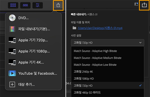This screenshot has height=97, width=150.
Task: Select Match Source - Adaptive High Bitrate
Action: tap(107, 51)
